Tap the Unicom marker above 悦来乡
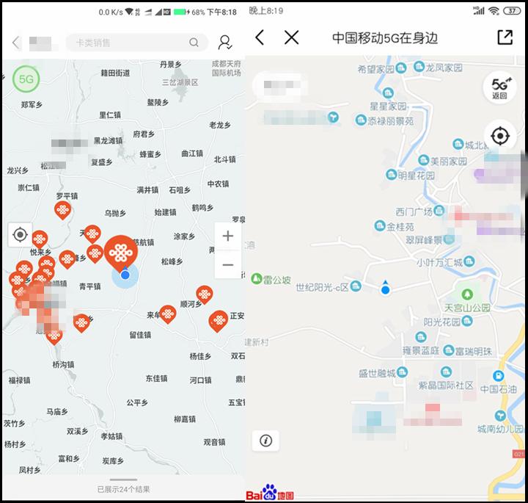The image size is (528, 503). click(x=40, y=239)
